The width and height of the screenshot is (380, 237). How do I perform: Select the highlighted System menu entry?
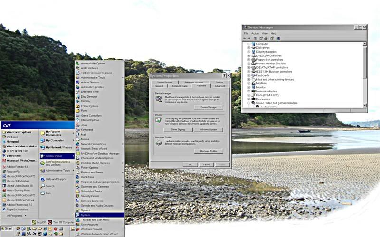point(100,215)
